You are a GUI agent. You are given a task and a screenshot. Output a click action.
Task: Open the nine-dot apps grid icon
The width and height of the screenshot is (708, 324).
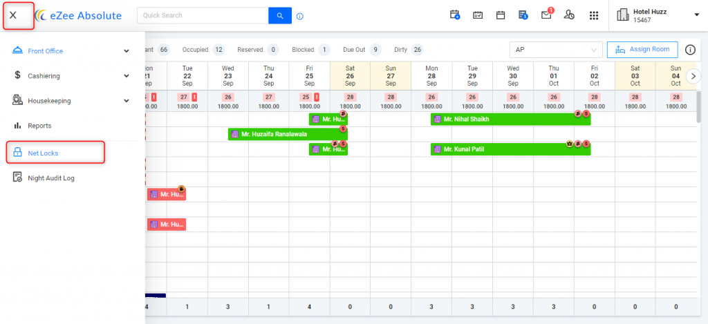[x=594, y=15]
